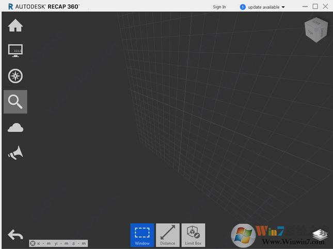The height and width of the screenshot is (249, 333).
Task: Open the layers stack icon
Action: tap(320, 235)
